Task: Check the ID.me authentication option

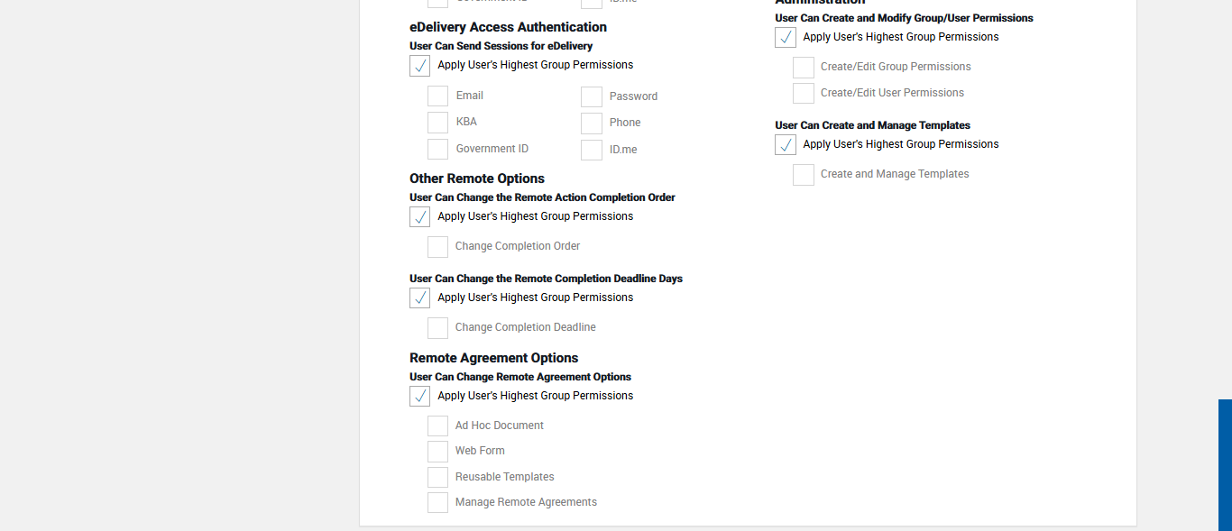Action: pyautogui.click(x=592, y=151)
